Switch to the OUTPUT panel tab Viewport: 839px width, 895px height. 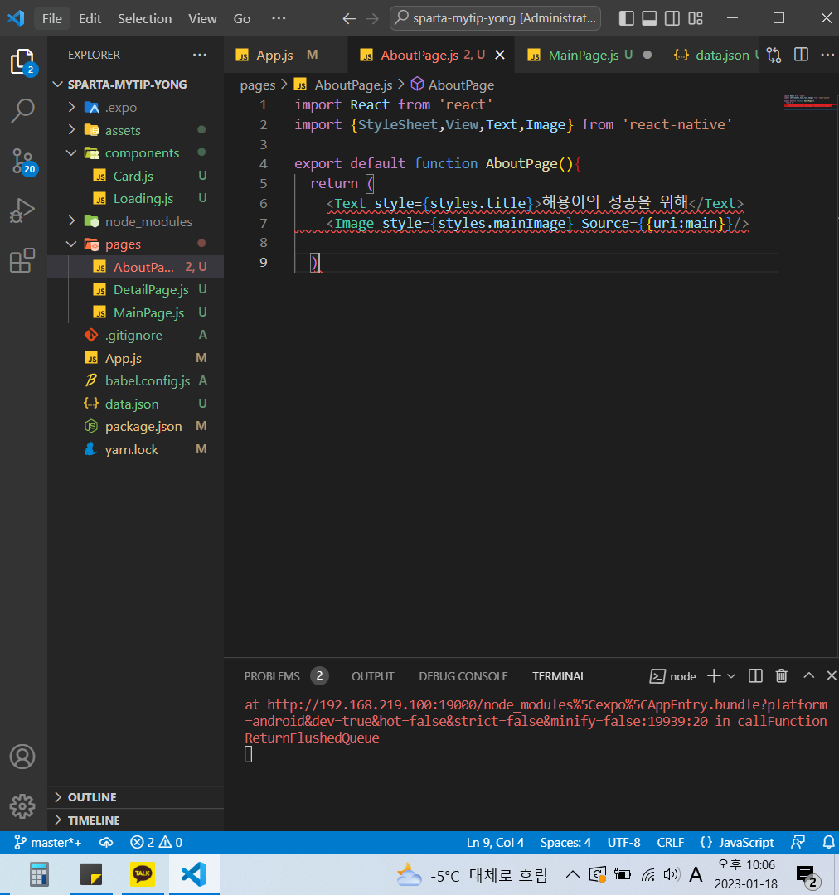[x=372, y=676]
